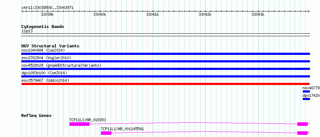Click the short blue bar under nsv46778
The image size is (320, 137).
[x=306, y=91]
